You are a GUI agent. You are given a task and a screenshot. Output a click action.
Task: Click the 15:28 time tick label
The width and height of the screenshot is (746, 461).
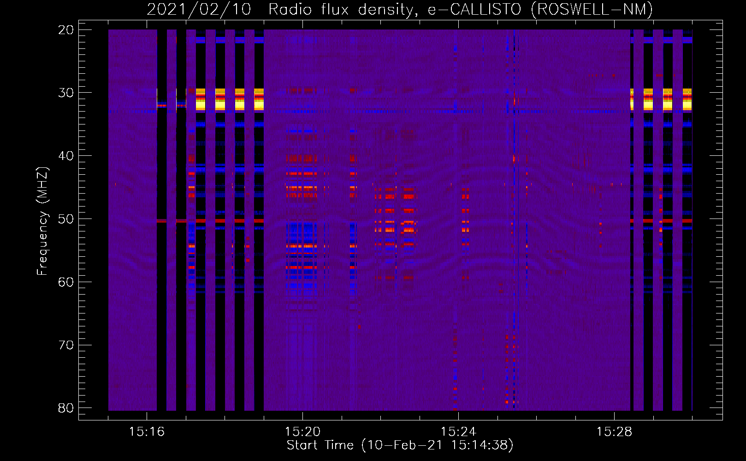(614, 432)
